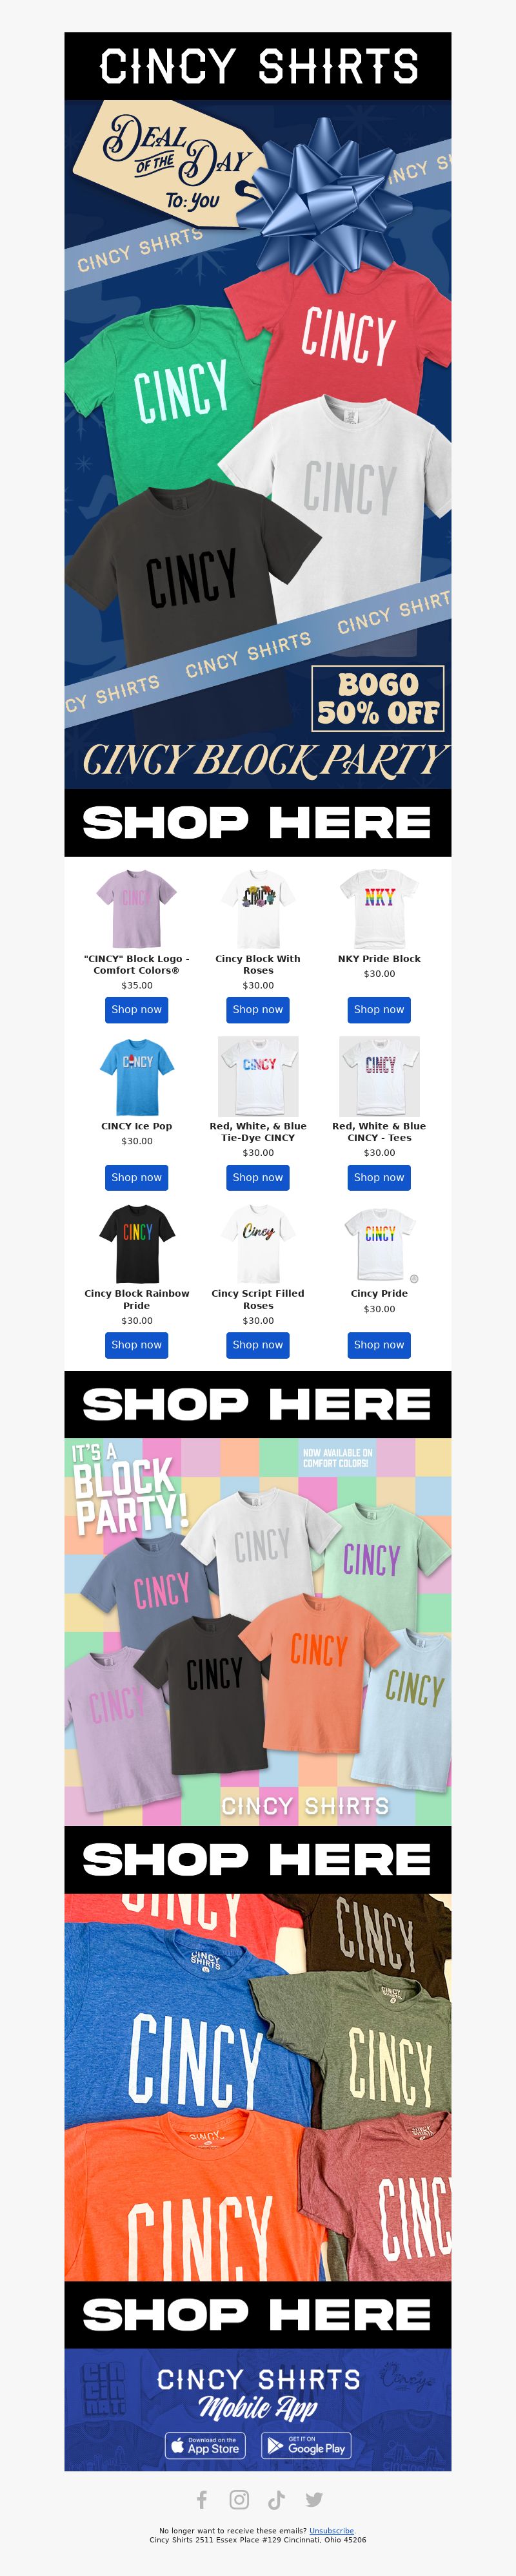This screenshot has height=2576, width=516.
Task: Tap the Download on the App Store badge
Action: [206, 2445]
